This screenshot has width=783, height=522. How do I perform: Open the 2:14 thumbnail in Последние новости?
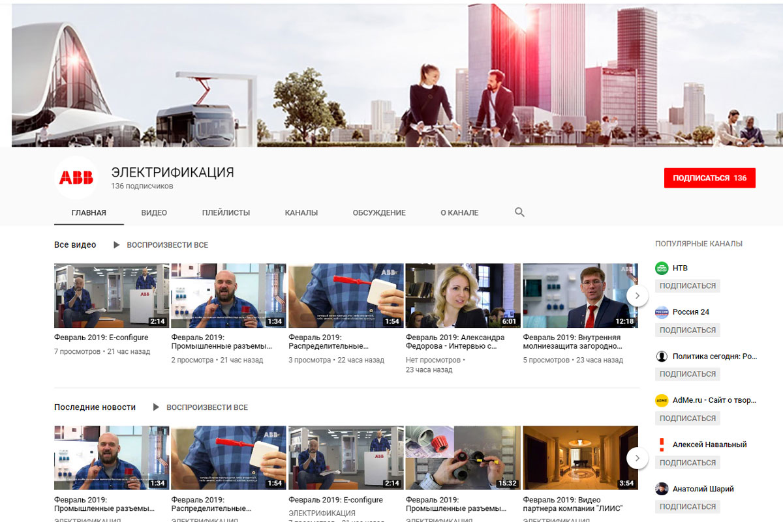[x=346, y=457]
